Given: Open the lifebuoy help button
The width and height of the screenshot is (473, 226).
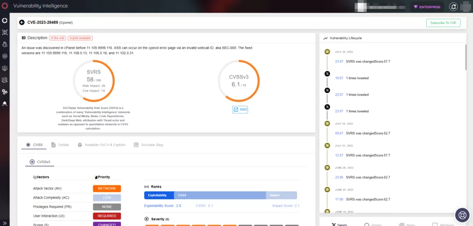Looking at the screenshot, I should 462,215.
